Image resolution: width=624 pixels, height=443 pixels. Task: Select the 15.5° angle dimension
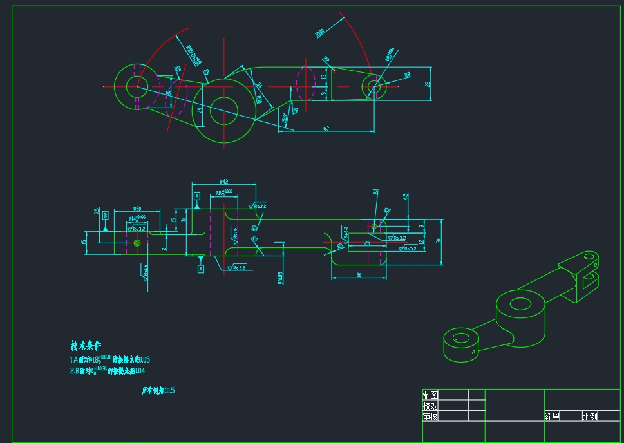tap(285, 118)
